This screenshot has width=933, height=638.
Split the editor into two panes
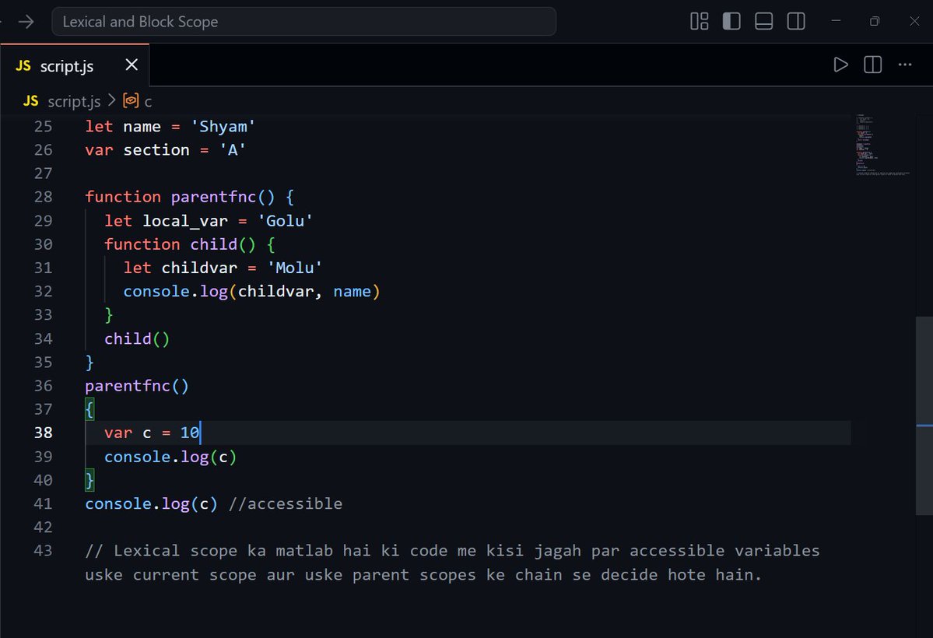pos(872,65)
